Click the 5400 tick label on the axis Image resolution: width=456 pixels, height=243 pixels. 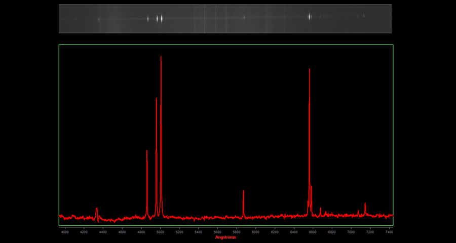click(x=198, y=232)
